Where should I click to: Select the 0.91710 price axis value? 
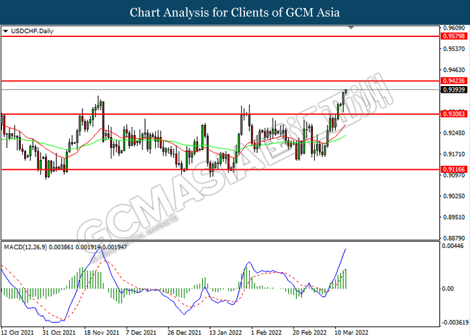[454, 154]
